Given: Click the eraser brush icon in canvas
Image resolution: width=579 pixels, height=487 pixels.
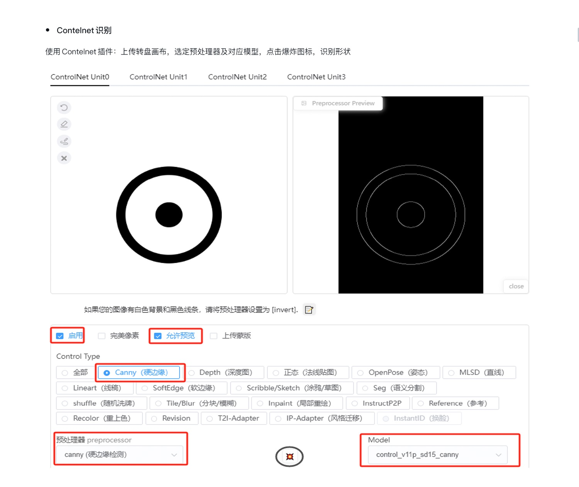Looking at the screenshot, I should [x=64, y=141].
